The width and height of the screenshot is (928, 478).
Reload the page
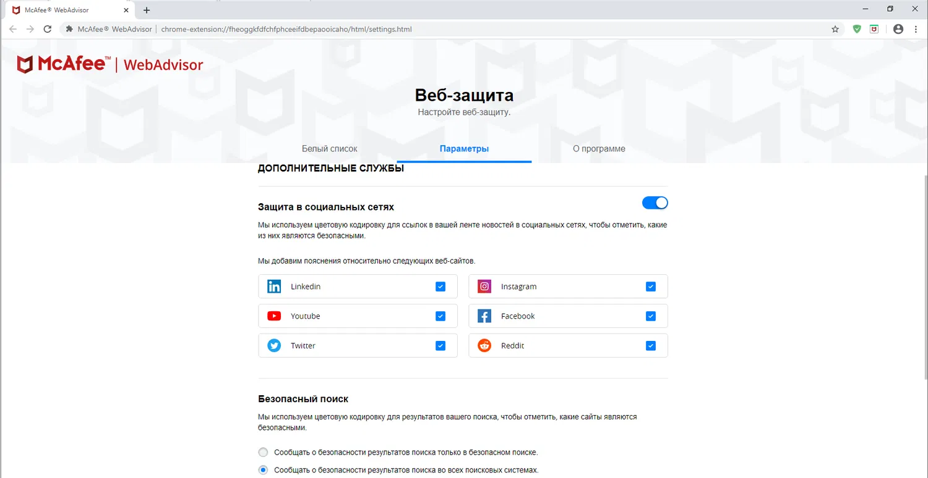(x=48, y=29)
